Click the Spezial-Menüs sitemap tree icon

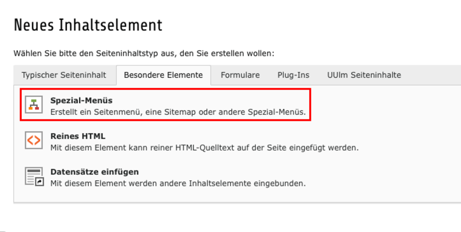34,105
